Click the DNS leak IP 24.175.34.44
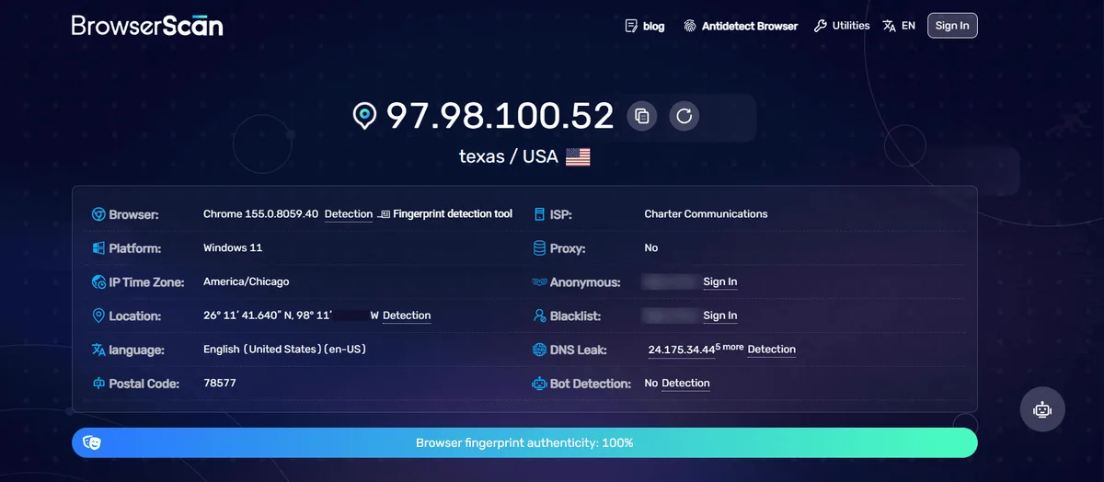The height and width of the screenshot is (482, 1104). point(682,350)
